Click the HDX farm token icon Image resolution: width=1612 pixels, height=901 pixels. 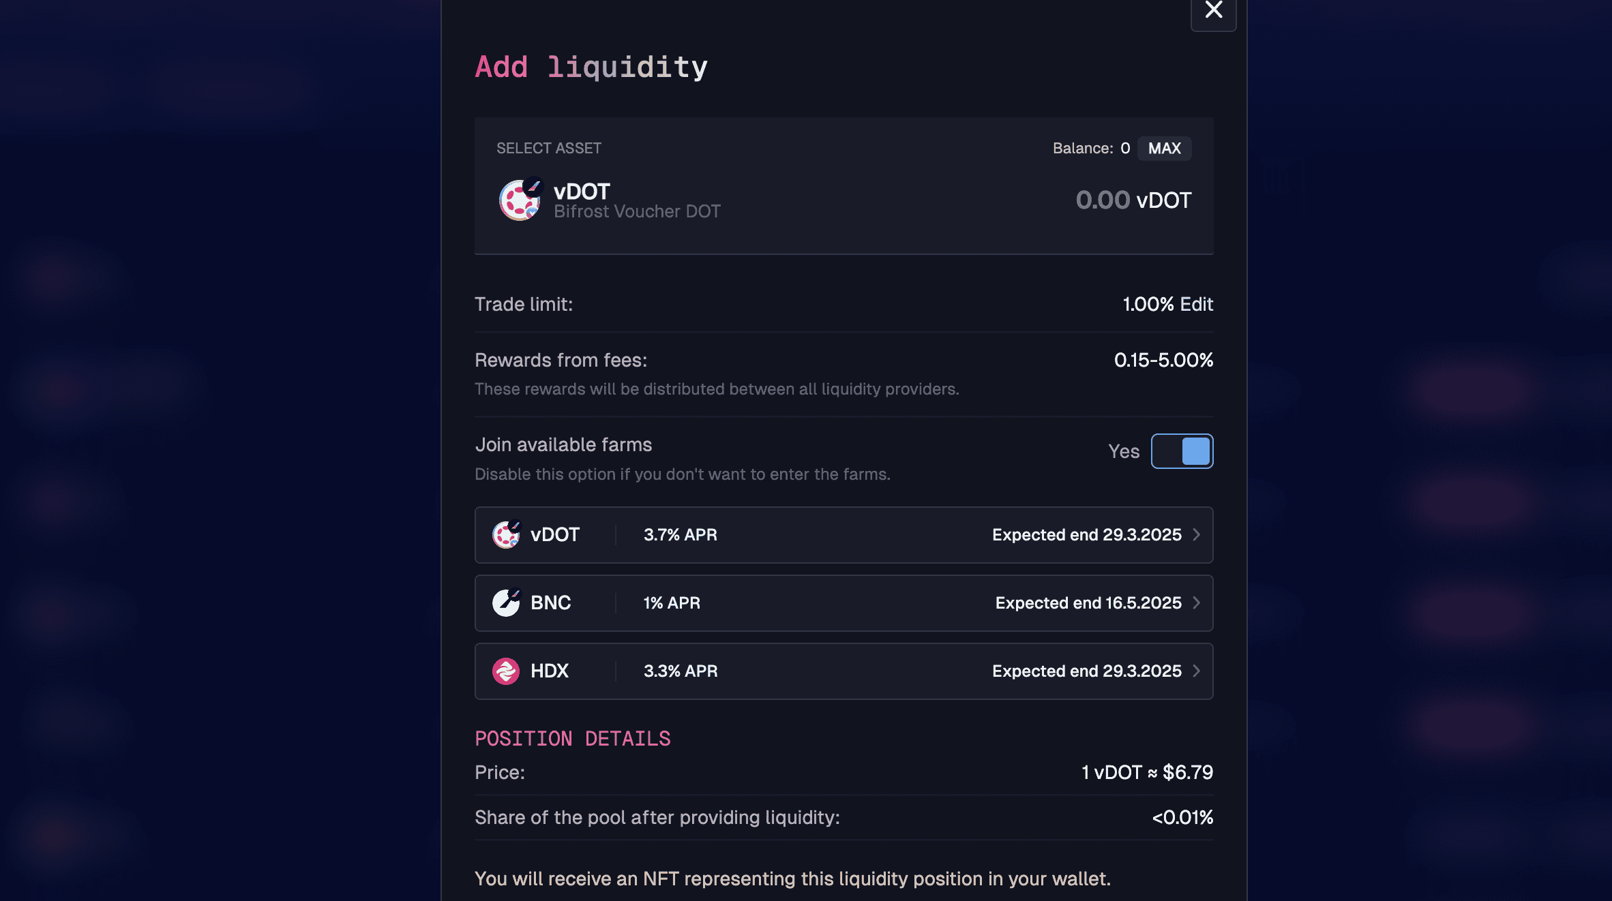coord(506,671)
